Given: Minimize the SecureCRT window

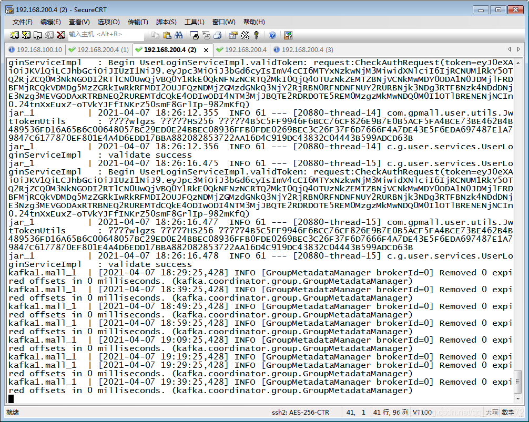Looking at the screenshot, I should [x=481, y=10].
